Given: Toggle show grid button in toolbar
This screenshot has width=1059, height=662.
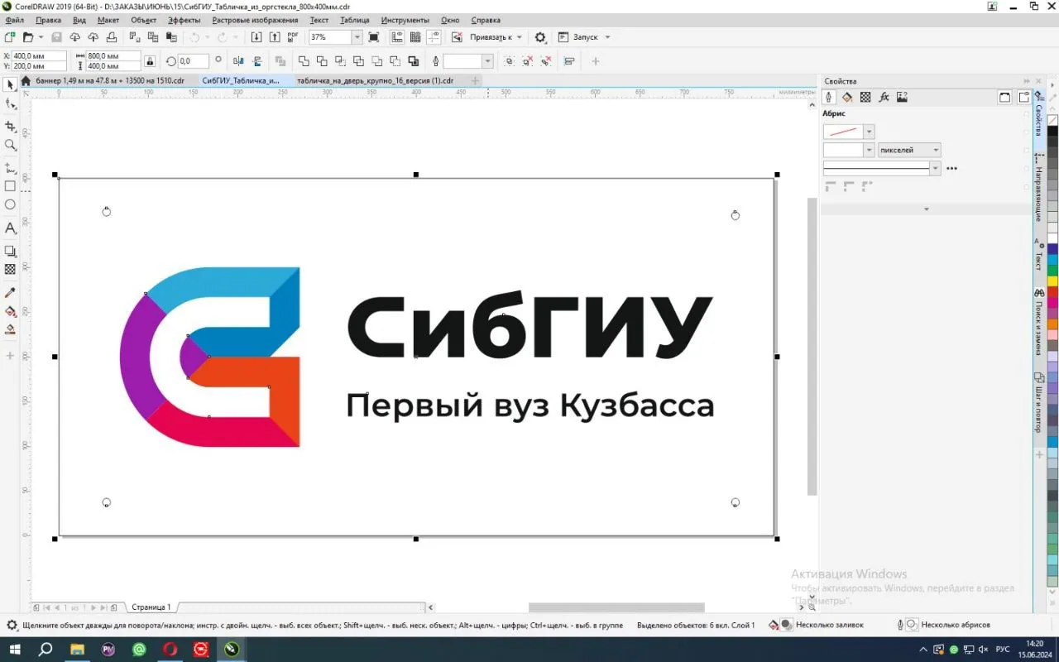Looking at the screenshot, I should tap(415, 37).
